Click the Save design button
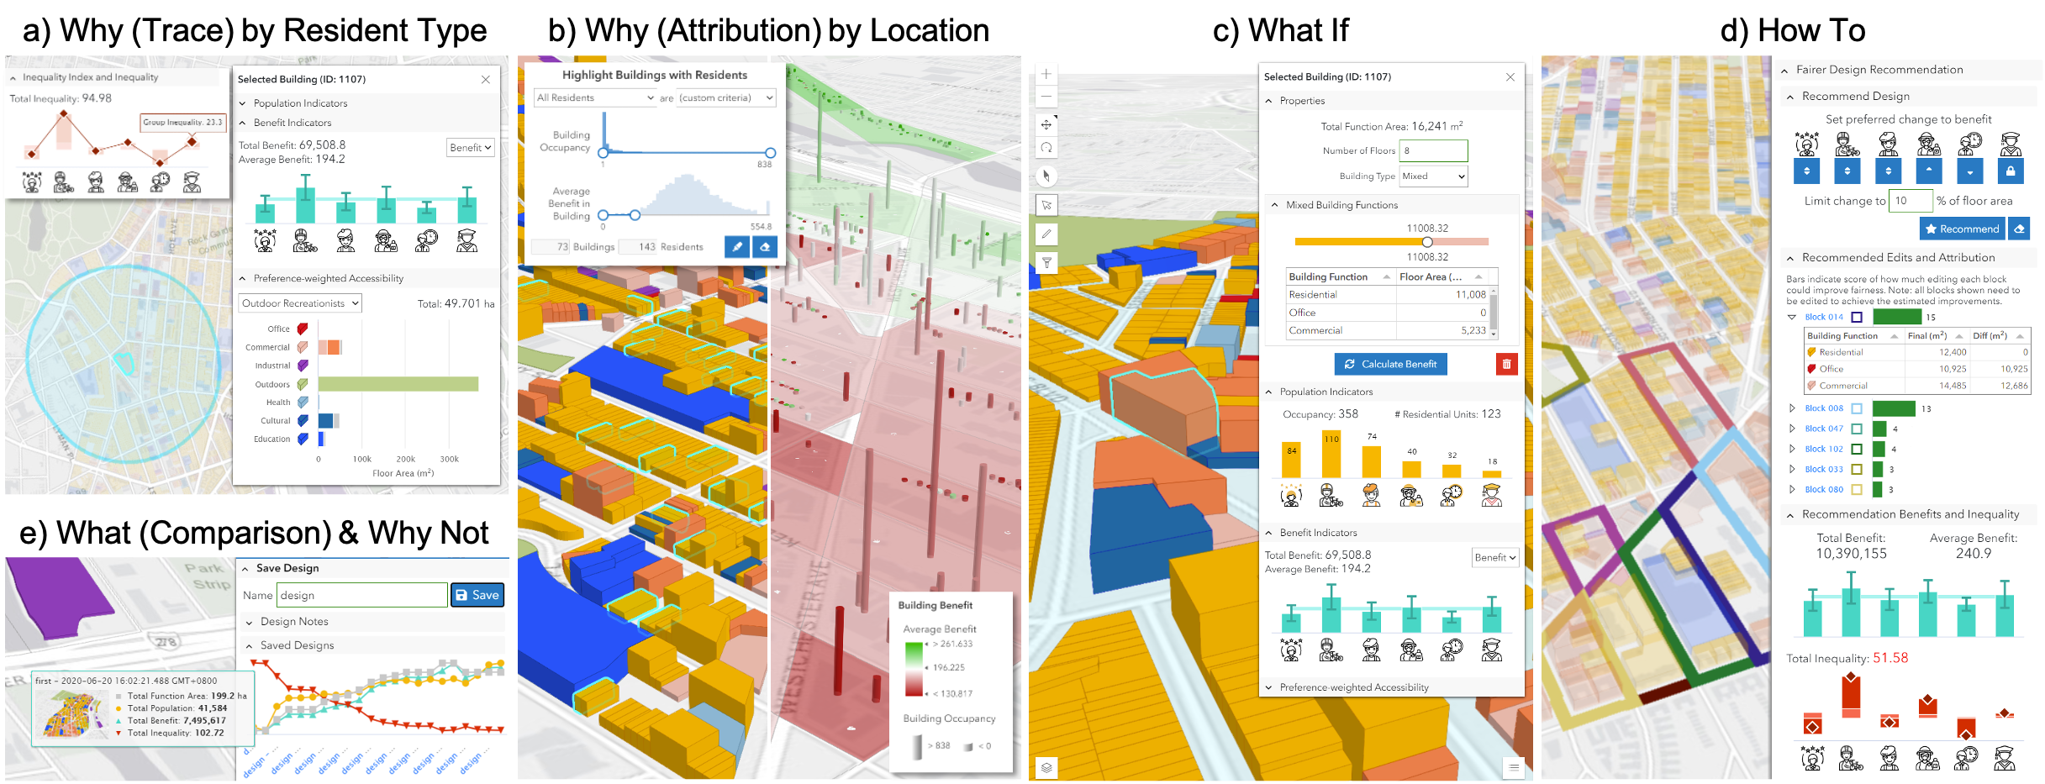Viewport: 2045px width, 784px height. pos(477,595)
